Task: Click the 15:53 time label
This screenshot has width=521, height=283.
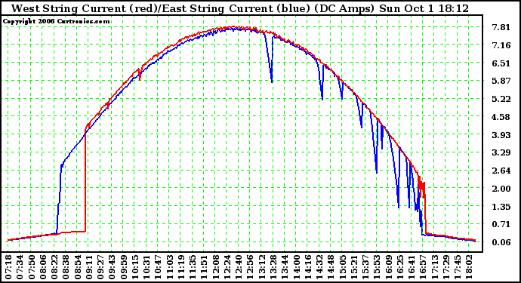Action: (x=377, y=267)
